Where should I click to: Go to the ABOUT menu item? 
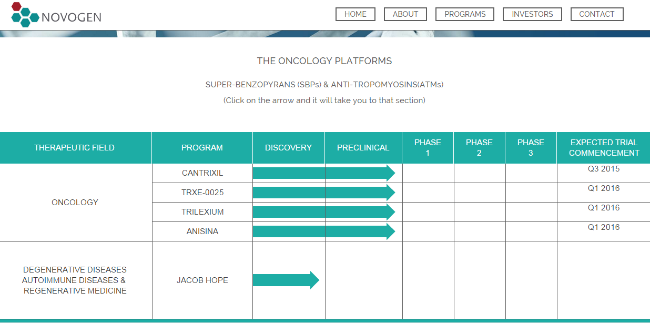point(405,14)
